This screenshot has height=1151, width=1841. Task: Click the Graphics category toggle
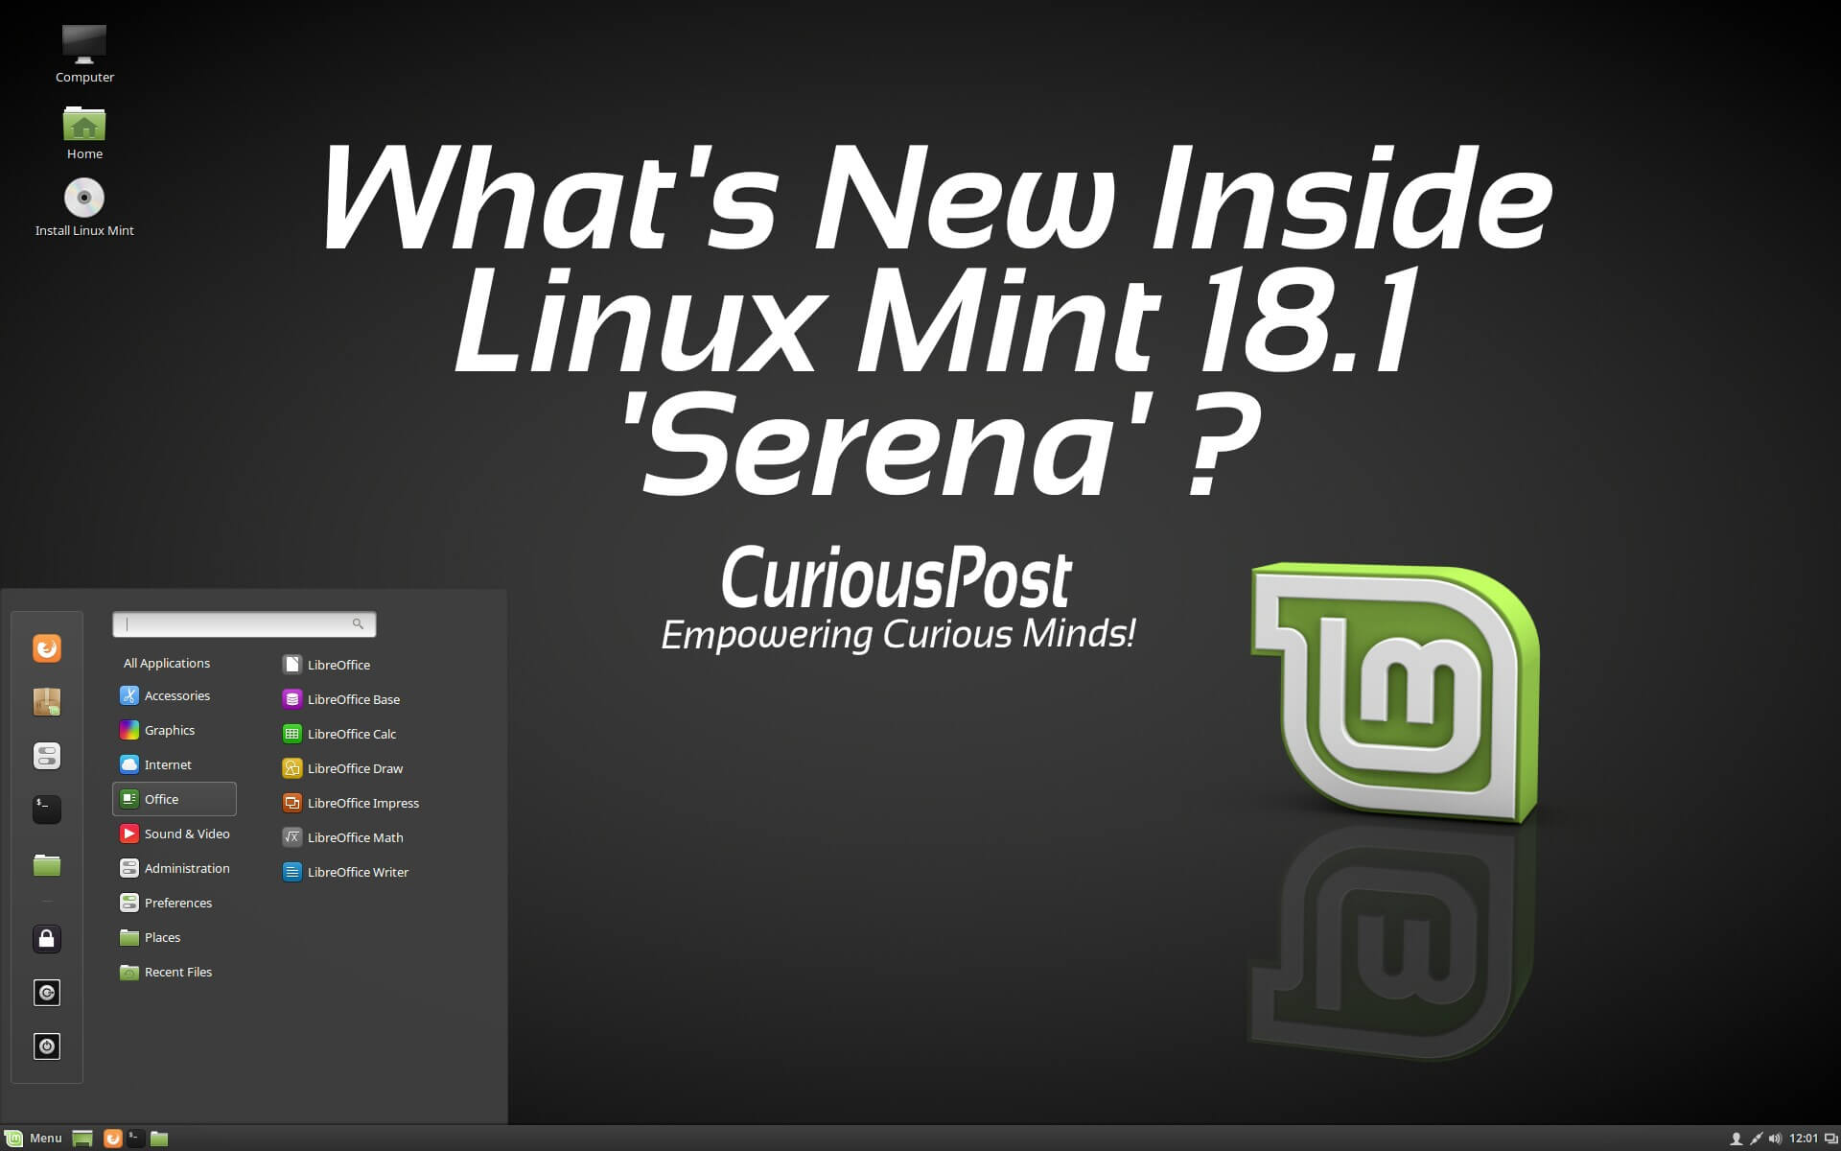(x=169, y=729)
